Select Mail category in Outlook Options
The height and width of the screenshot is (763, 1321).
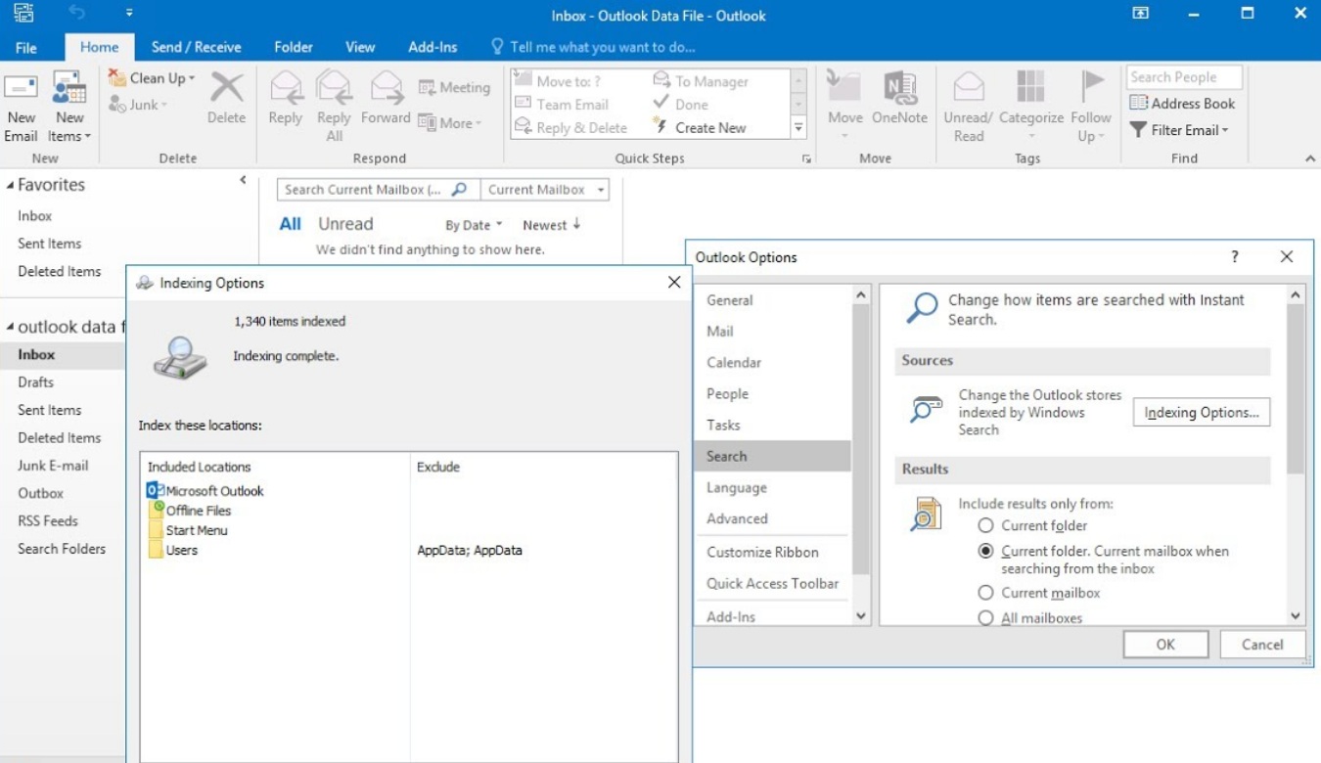(x=773, y=332)
